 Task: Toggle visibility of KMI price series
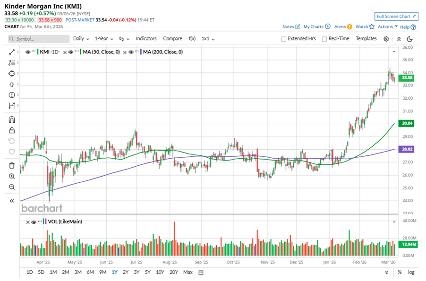[28, 52]
